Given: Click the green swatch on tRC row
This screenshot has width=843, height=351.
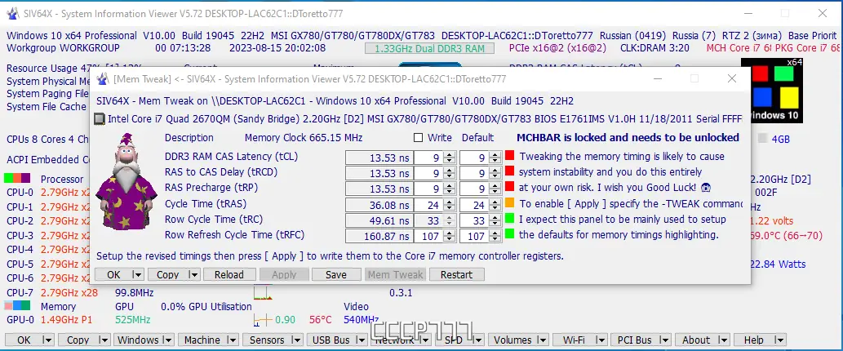Looking at the screenshot, I should [x=510, y=219].
